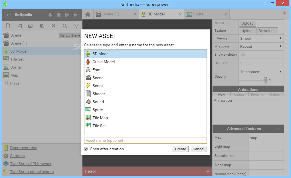This screenshot has width=291, height=178.
Task: Open the Opacity Transparent dropdown
Action: tap(261, 72)
